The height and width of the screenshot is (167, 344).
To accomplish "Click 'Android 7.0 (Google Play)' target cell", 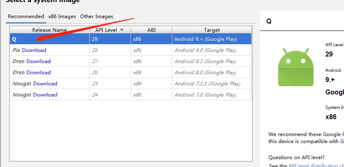I will click(212, 95).
